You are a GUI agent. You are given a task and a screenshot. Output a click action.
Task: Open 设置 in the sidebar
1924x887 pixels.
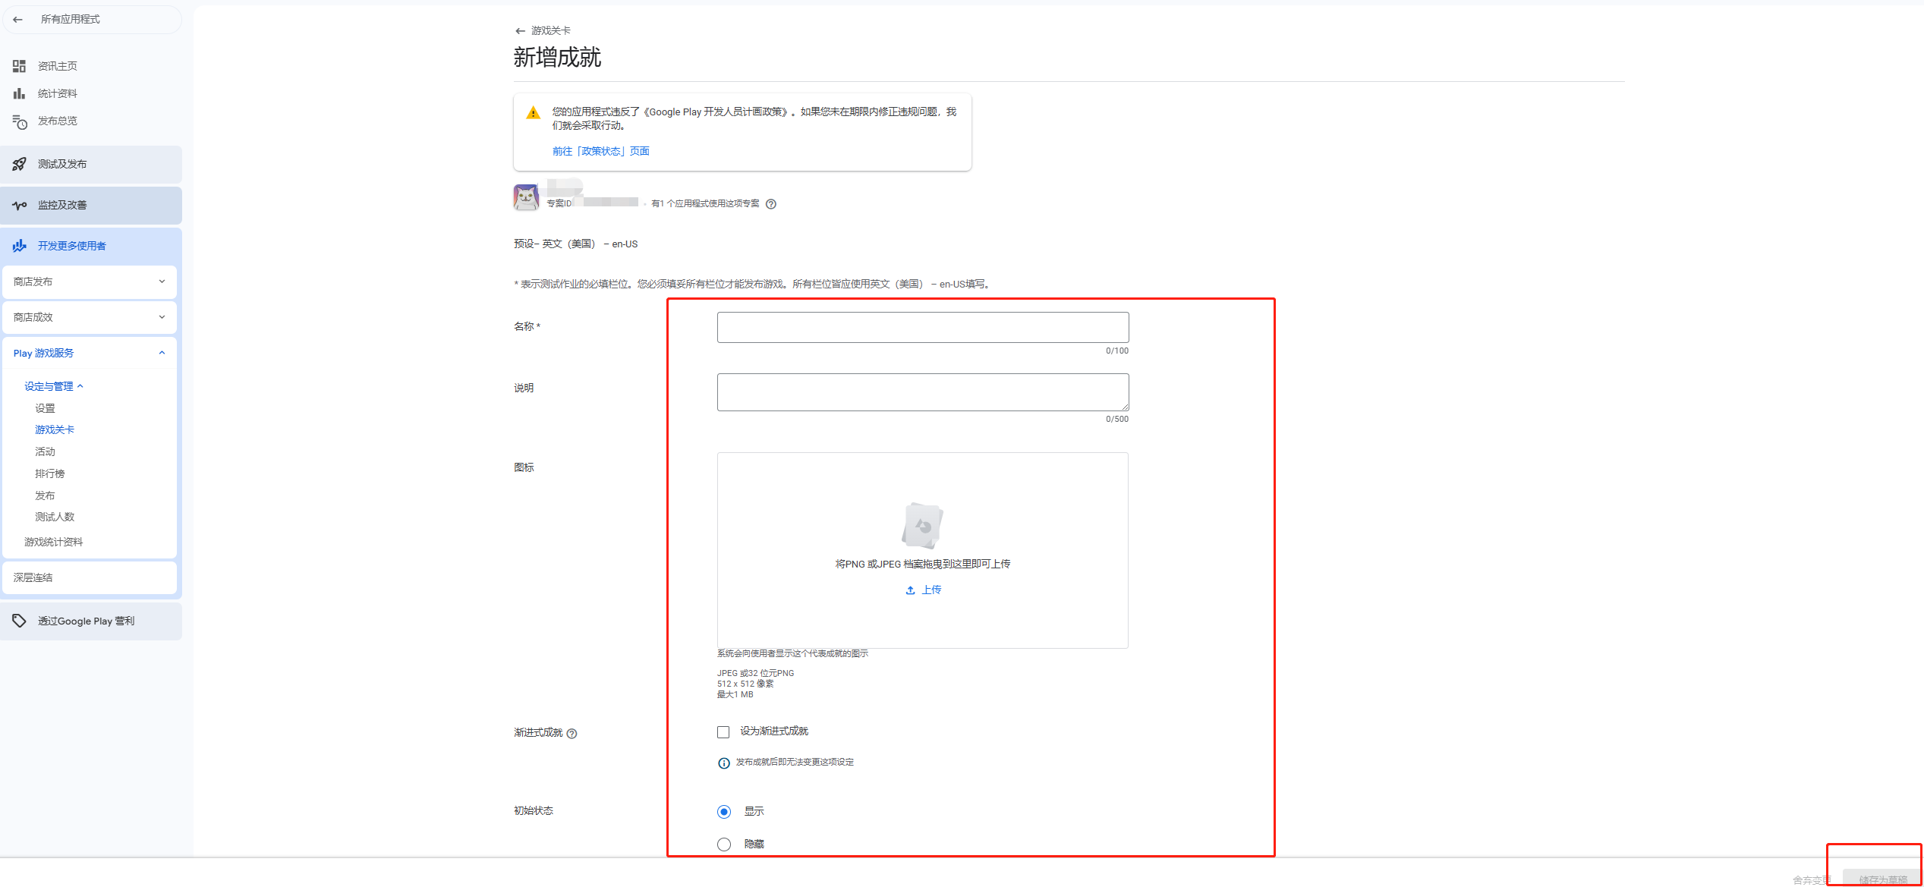click(x=45, y=408)
